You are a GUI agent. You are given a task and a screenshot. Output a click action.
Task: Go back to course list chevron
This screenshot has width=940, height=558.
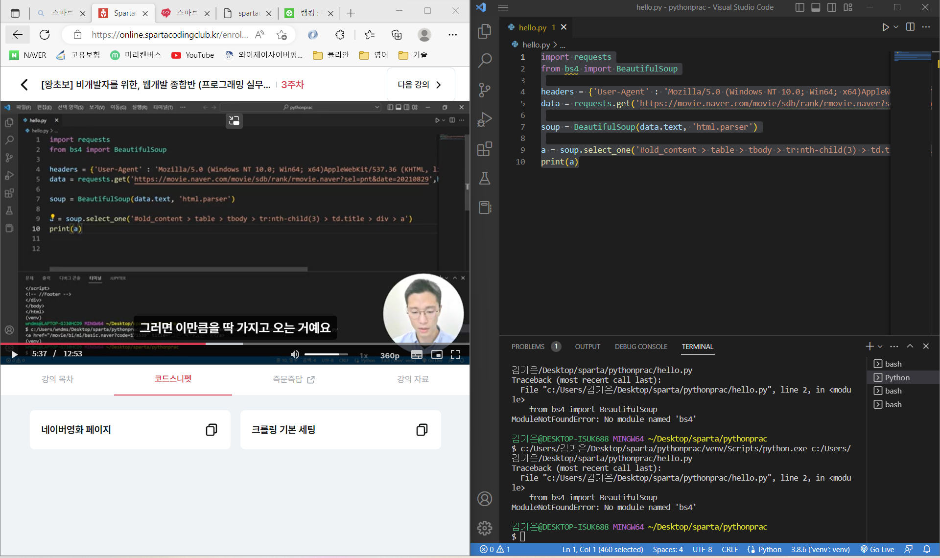pyautogui.click(x=24, y=85)
